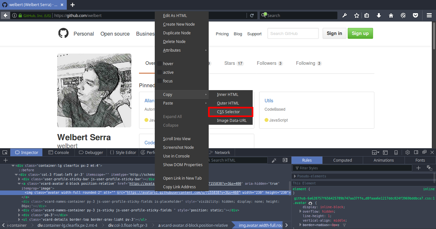Activate the element picker in devtools
The image size is (436, 229).
click(5, 152)
